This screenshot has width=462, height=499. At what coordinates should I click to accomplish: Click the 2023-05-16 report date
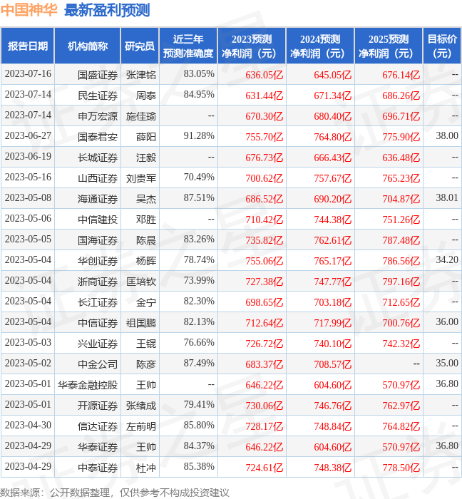tap(28, 177)
